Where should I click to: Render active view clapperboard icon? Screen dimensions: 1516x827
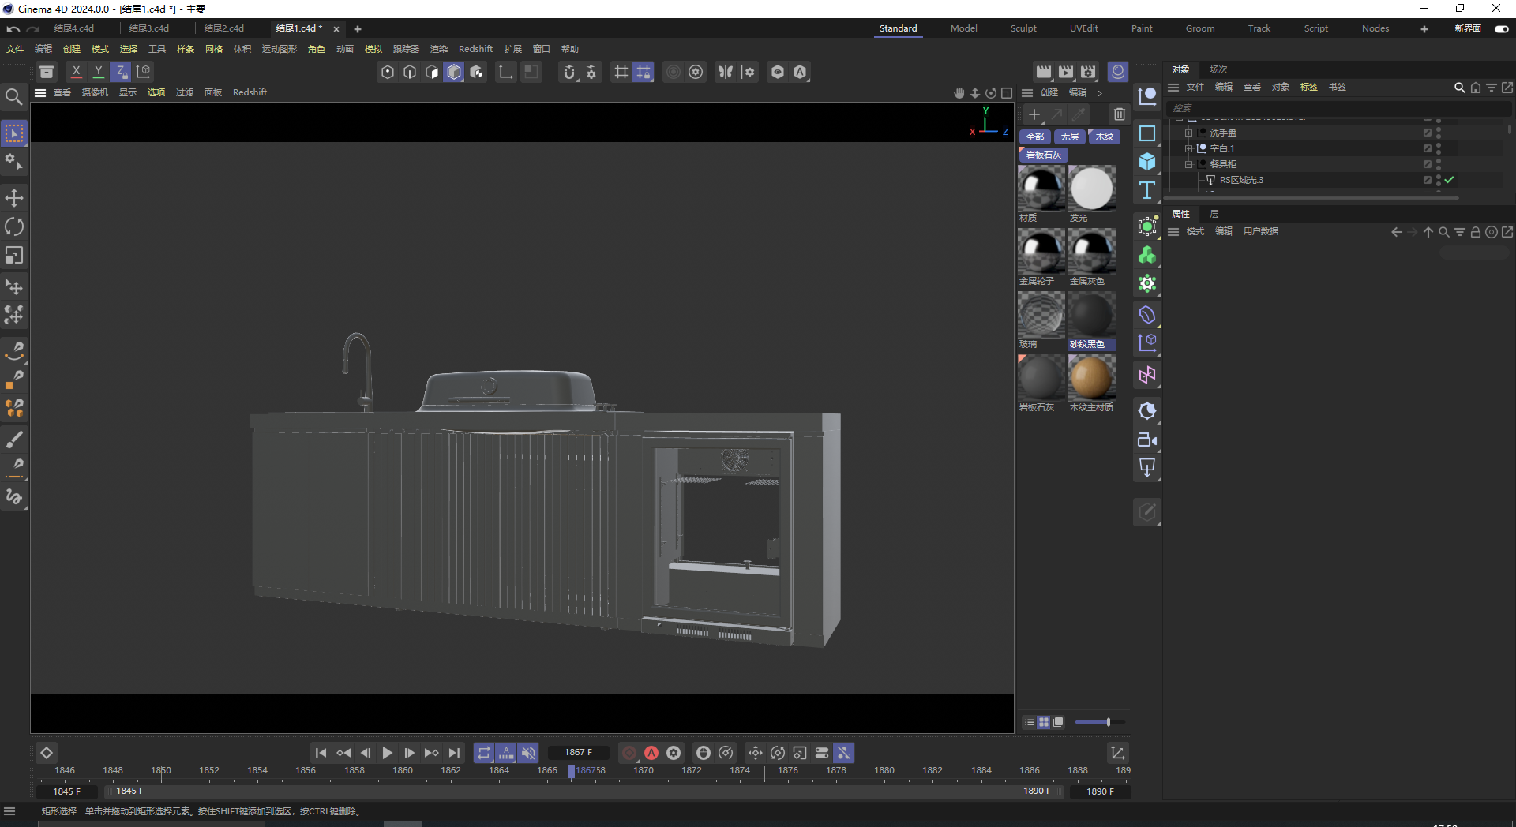(1044, 72)
